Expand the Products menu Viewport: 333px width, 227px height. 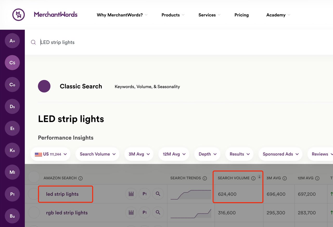(x=173, y=15)
